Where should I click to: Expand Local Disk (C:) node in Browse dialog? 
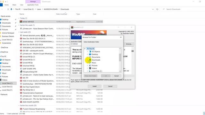pos(87,71)
